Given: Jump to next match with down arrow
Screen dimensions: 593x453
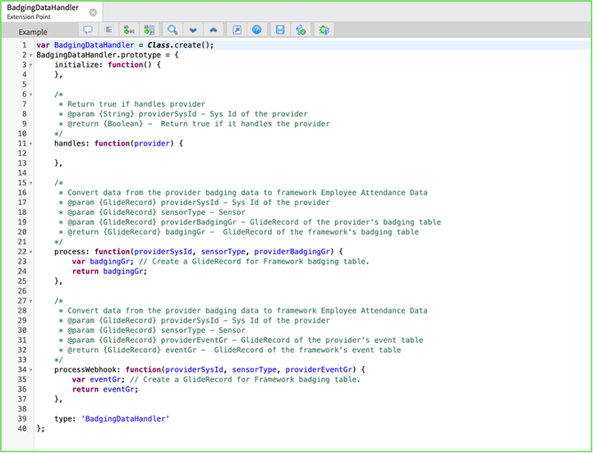Looking at the screenshot, I should pyautogui.click(x=194, y=30).
